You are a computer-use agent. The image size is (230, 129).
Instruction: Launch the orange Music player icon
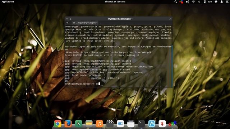[100, 124]
